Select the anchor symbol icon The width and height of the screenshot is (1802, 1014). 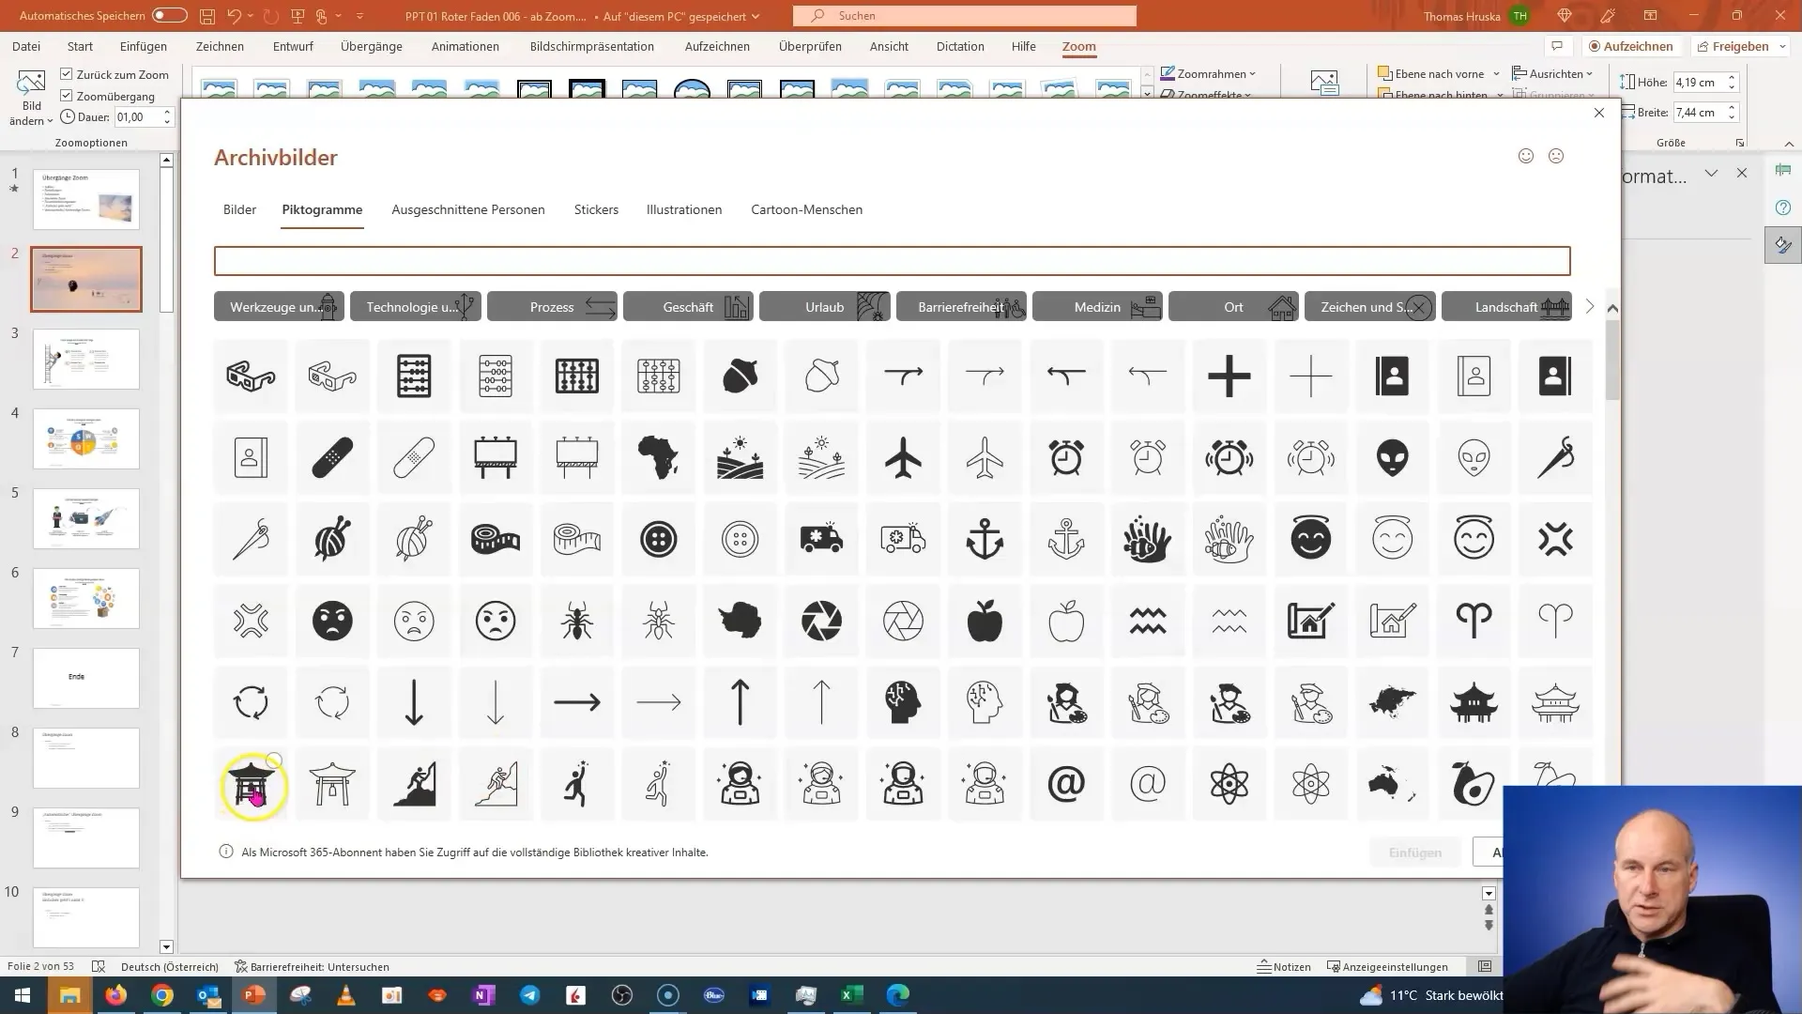point(985,537)
